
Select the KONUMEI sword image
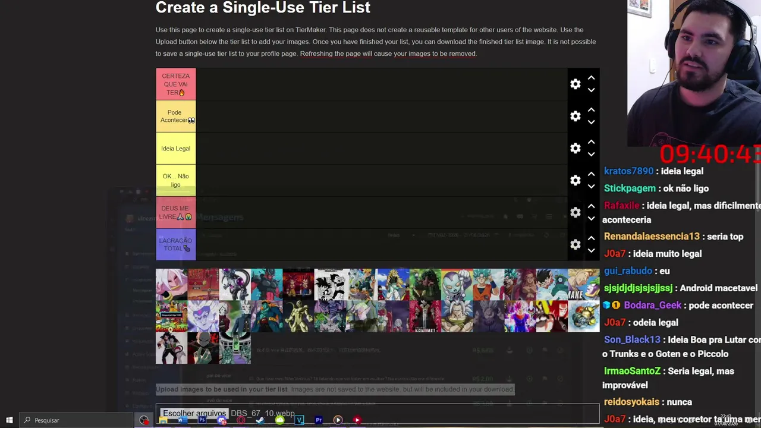[x=425, y=316]
